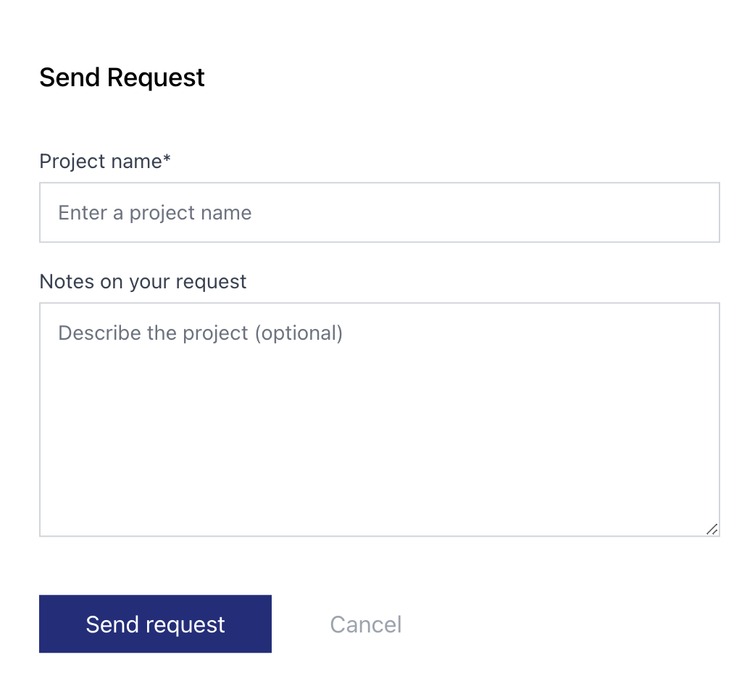Click the "Enter a project name" placeholder
The height and width of the screenshot is (681, 755).
point(154,213)
